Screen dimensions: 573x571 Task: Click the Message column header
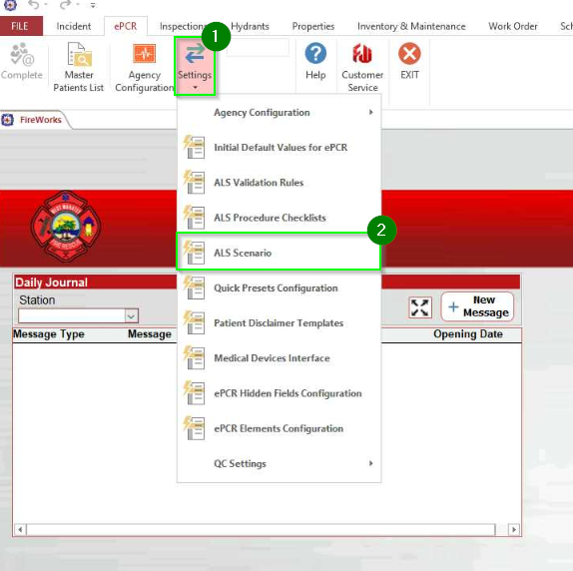(x=150, y=333)
